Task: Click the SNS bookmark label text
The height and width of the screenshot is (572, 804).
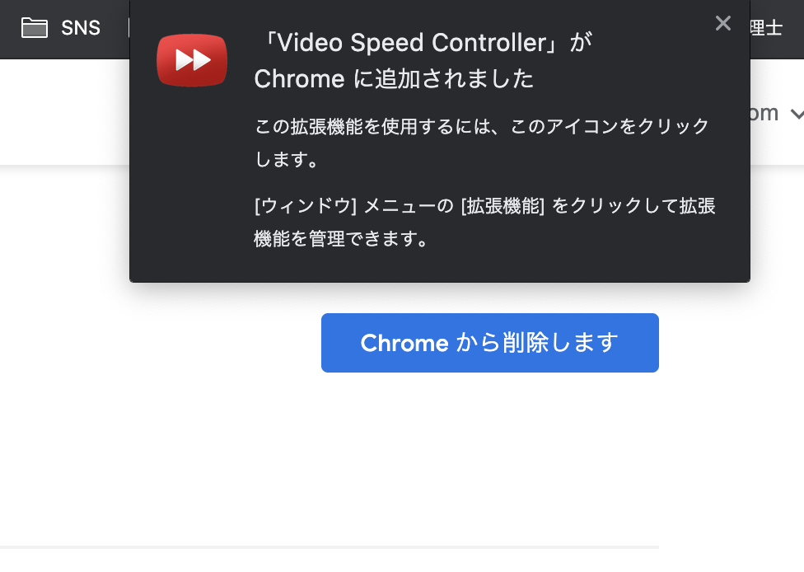Action: click(x=81, y=28)
